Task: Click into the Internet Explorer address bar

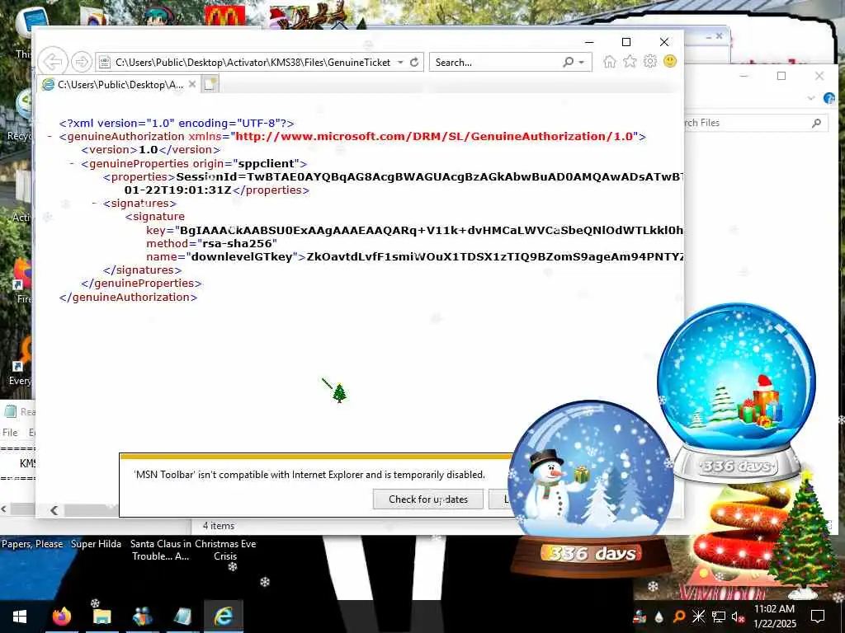Action: (253, 63)
